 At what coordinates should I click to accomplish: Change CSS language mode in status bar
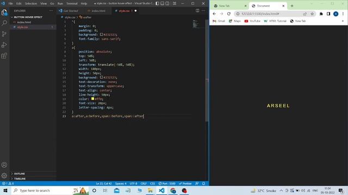coord(152,184)
